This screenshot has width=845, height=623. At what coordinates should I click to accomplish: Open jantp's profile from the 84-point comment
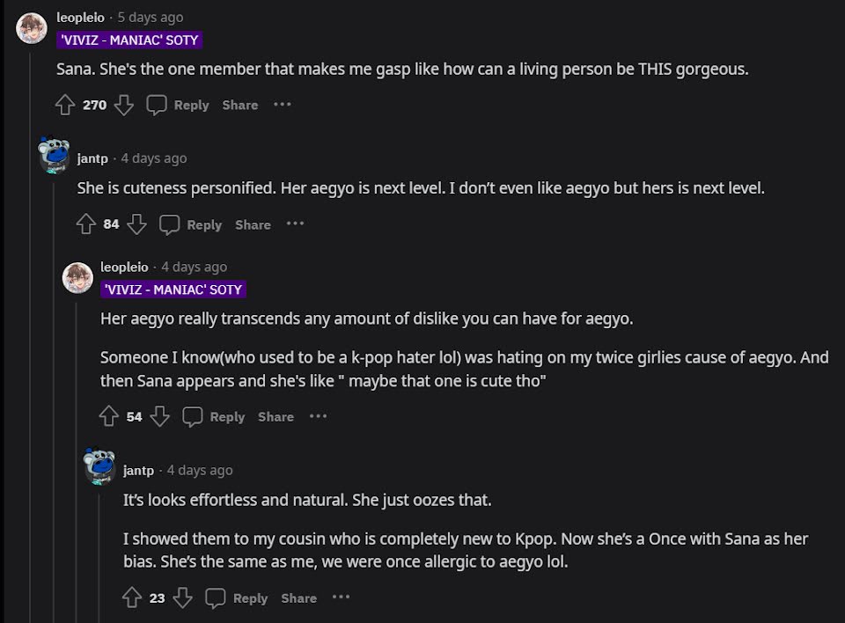click(x=92, y=158)
